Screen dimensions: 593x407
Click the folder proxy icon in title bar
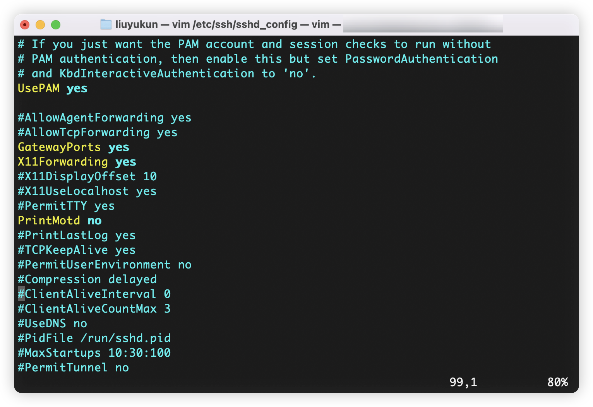106,25
